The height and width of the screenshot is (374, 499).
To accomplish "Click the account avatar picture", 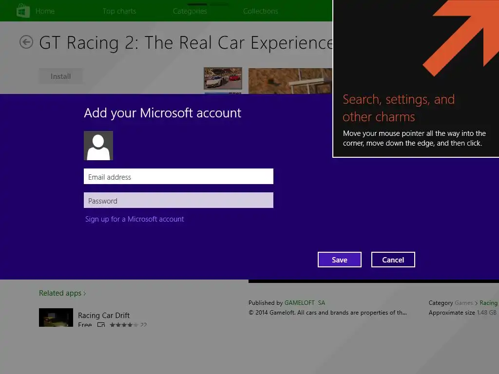I will [x=98, y=146].
